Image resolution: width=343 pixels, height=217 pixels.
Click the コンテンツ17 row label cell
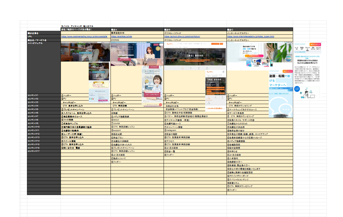(44, 151)
